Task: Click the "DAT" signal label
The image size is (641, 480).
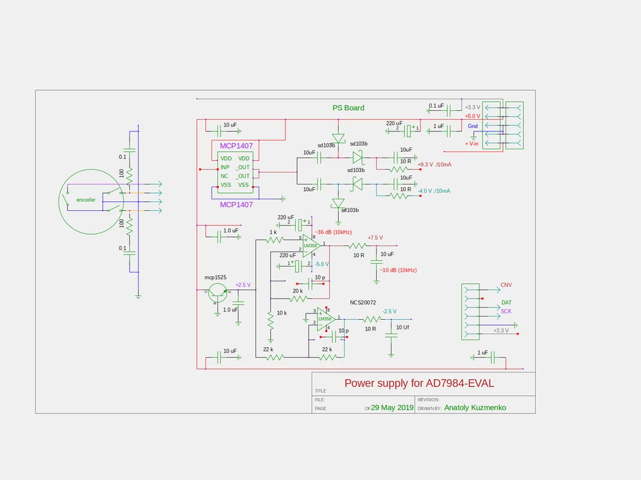Action: tap(506, 302)
